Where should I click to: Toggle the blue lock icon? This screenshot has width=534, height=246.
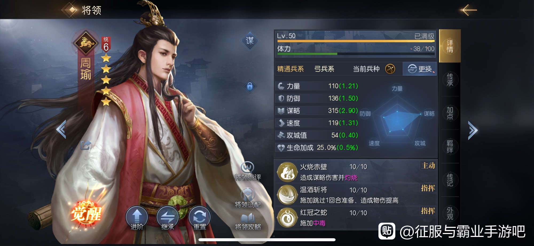pos(250,86)
